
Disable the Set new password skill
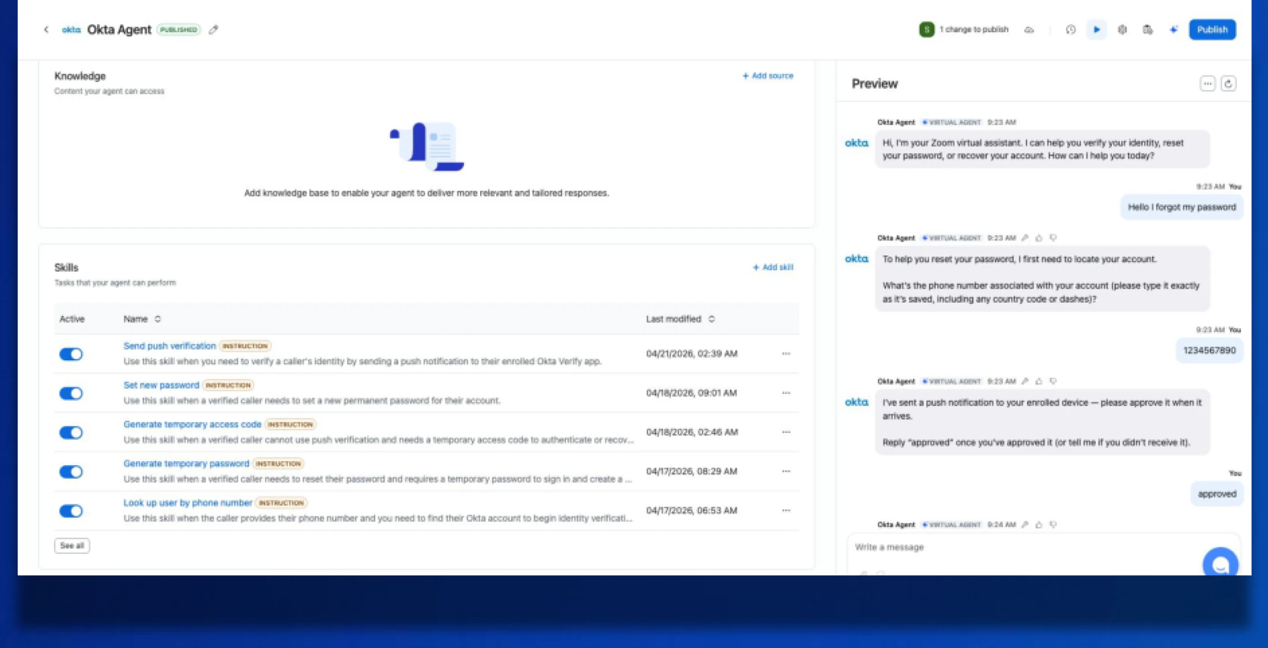71,393
